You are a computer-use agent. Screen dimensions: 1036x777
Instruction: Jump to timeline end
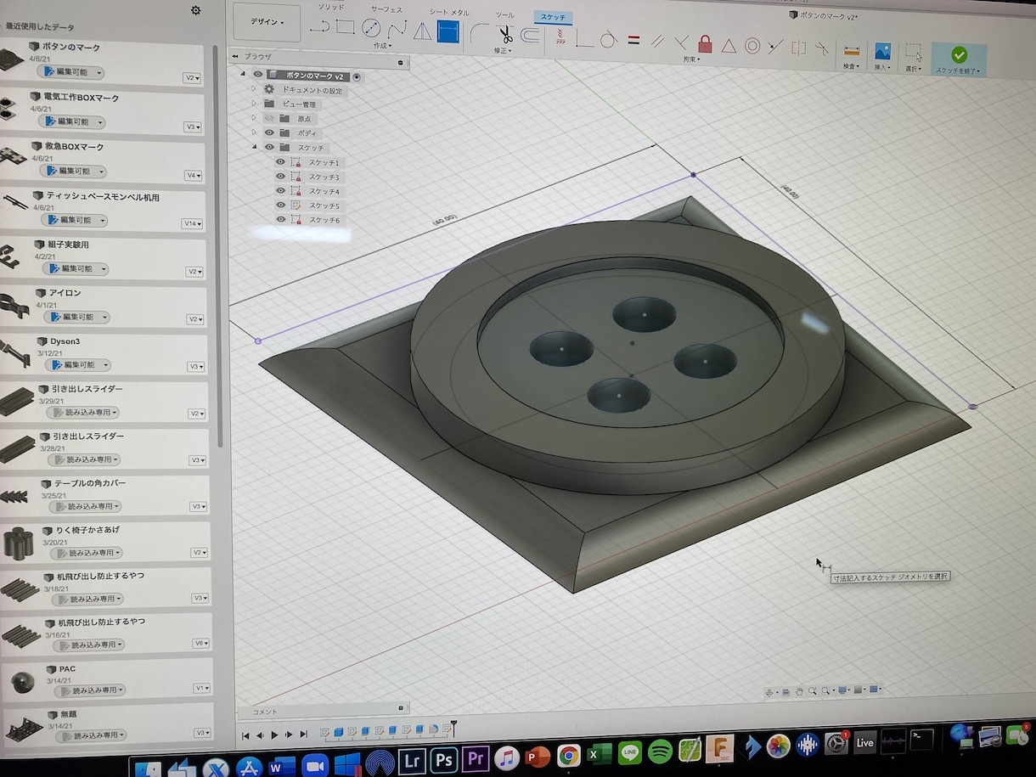point(303,735)
